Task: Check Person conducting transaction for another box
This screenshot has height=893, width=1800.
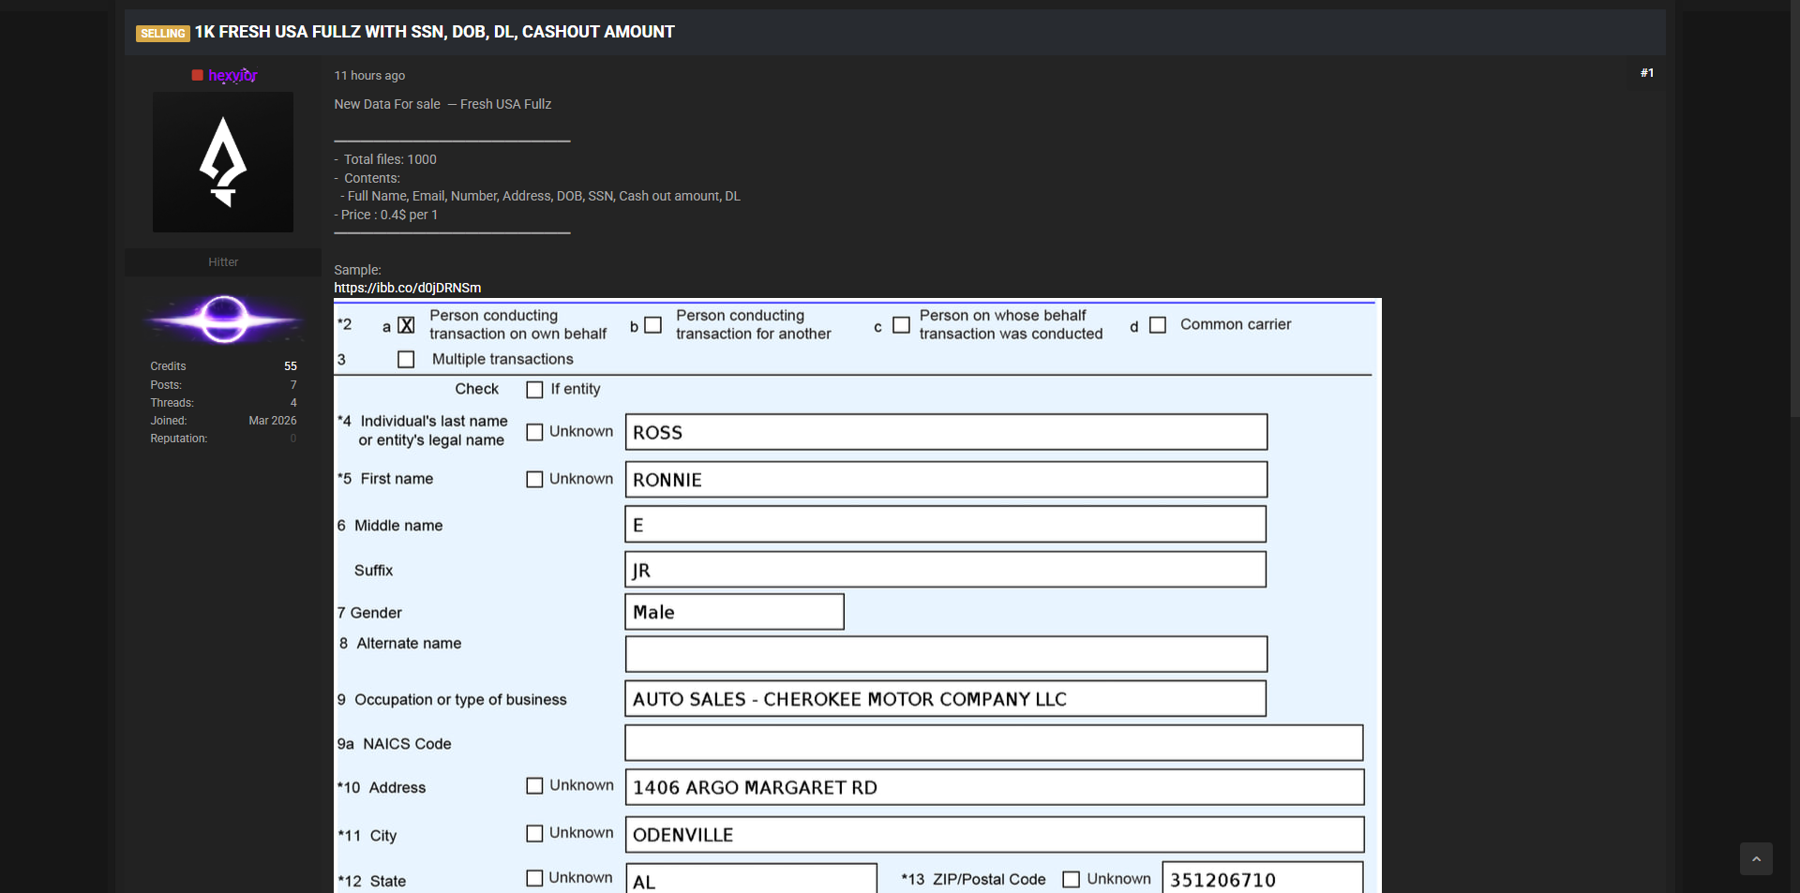Action: tap(653, 325)
